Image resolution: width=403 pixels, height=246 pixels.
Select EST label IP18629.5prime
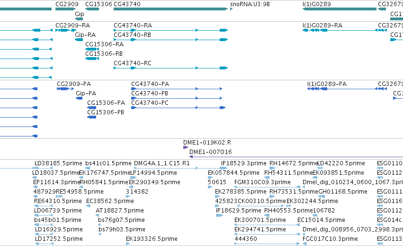click(239, 211)
